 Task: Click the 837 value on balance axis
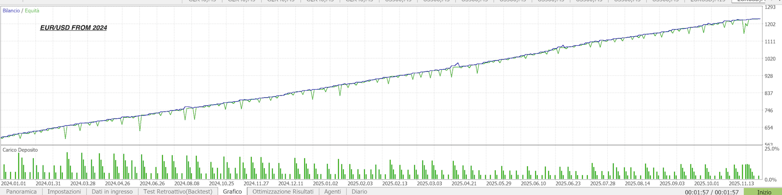(x=769, y=93)
